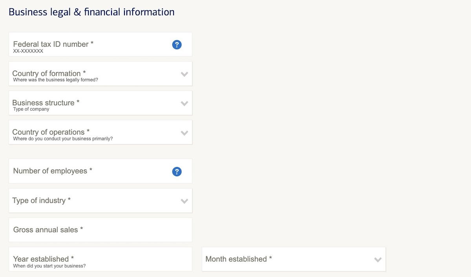Click the 'When did you start your business?' hint

(49, 266)
